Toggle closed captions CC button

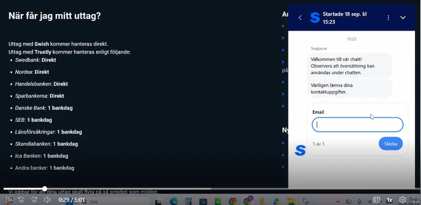click(x=377, y=200)
